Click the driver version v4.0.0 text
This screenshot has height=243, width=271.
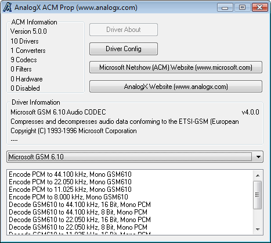click(x=251, y=112)
